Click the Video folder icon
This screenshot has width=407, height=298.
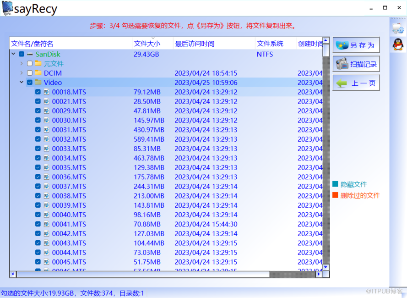(38, 82)
